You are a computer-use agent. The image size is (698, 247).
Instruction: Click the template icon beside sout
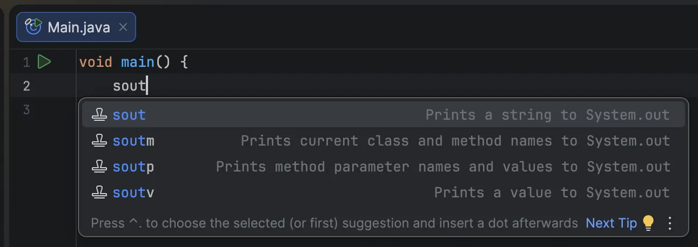click(x=99, y=115)
